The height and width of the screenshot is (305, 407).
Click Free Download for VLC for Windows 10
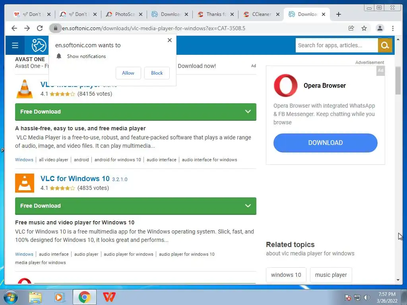click(136, 206)
